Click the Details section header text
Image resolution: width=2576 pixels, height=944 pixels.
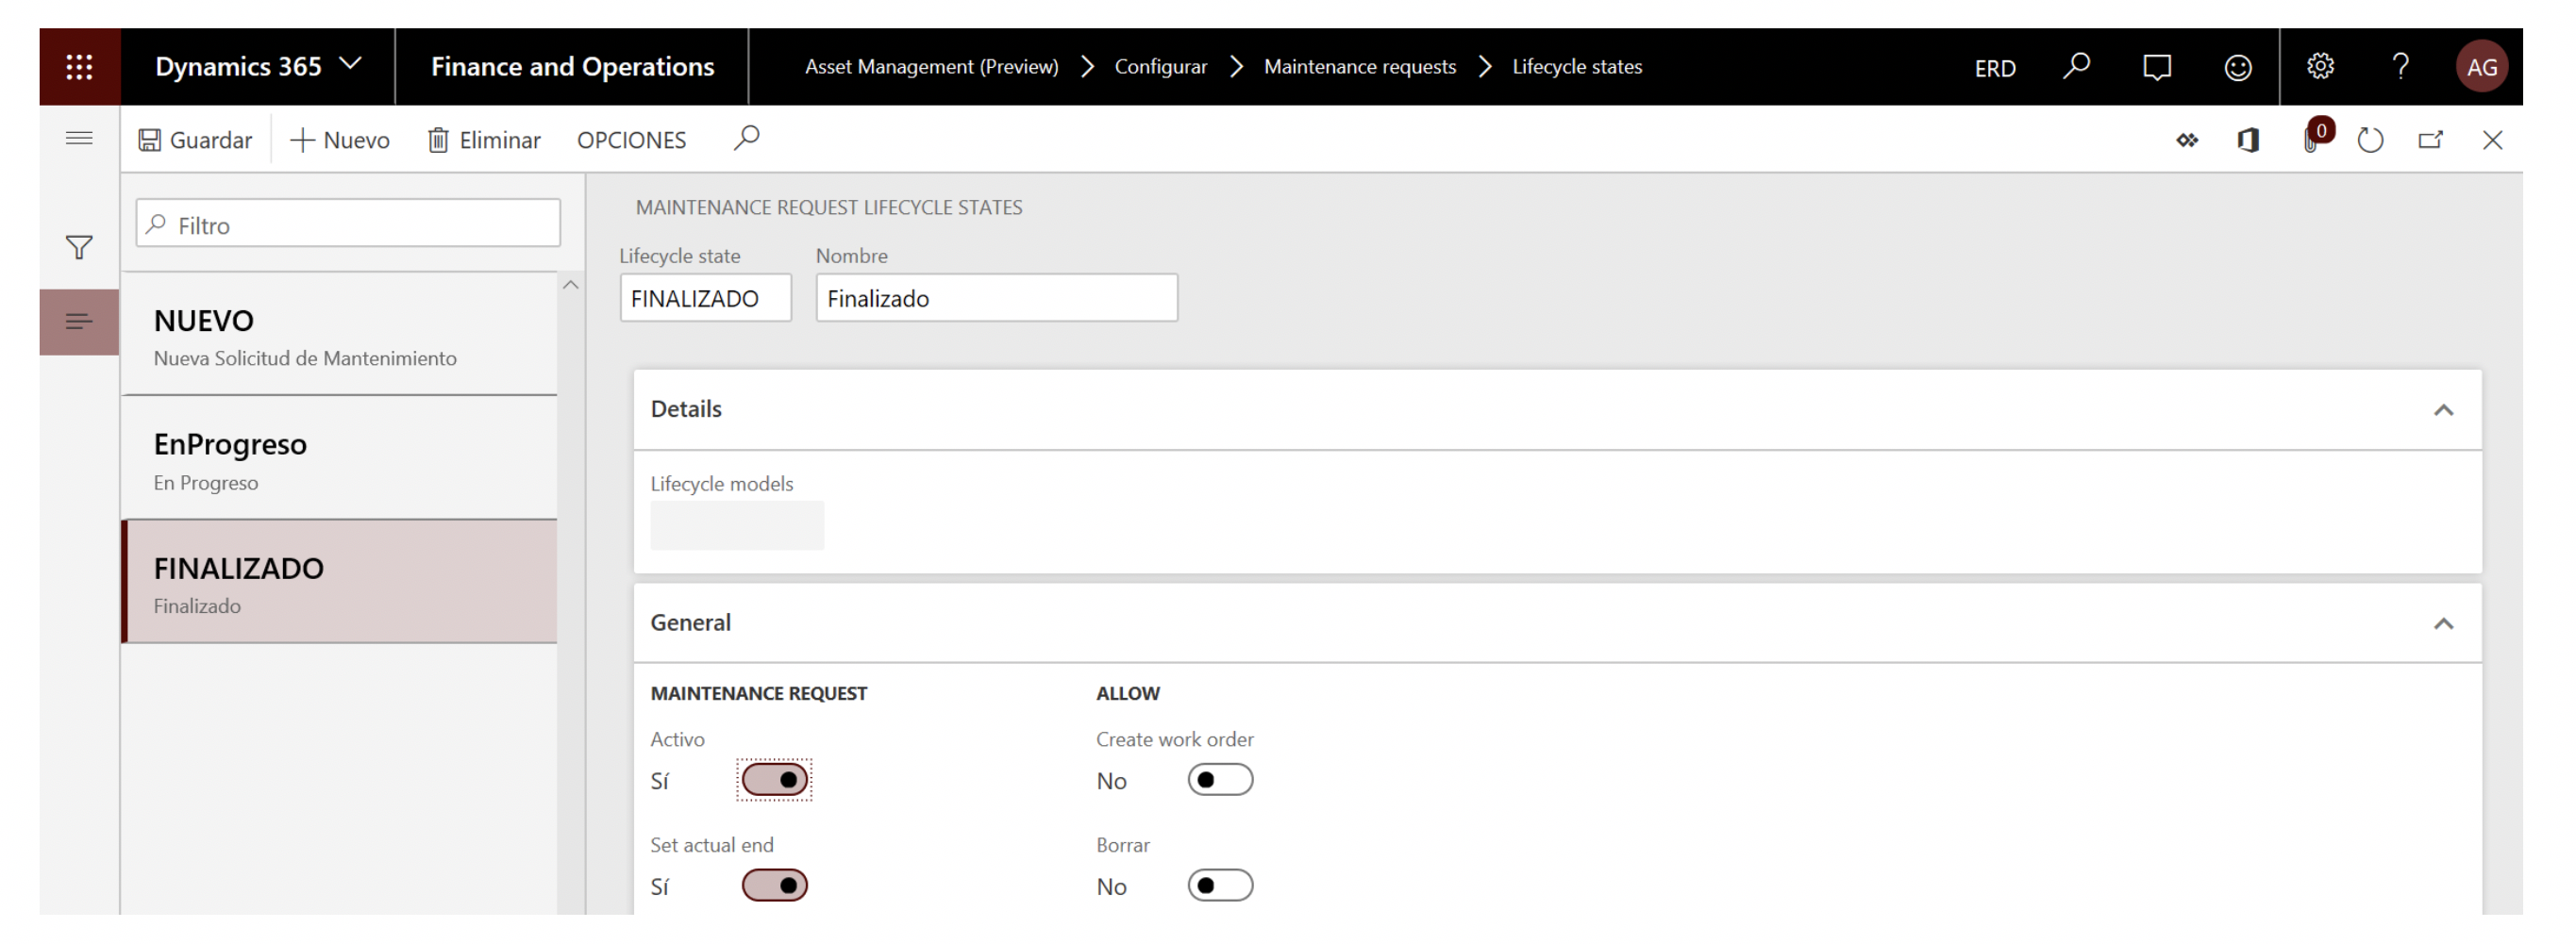coord(686,409)
